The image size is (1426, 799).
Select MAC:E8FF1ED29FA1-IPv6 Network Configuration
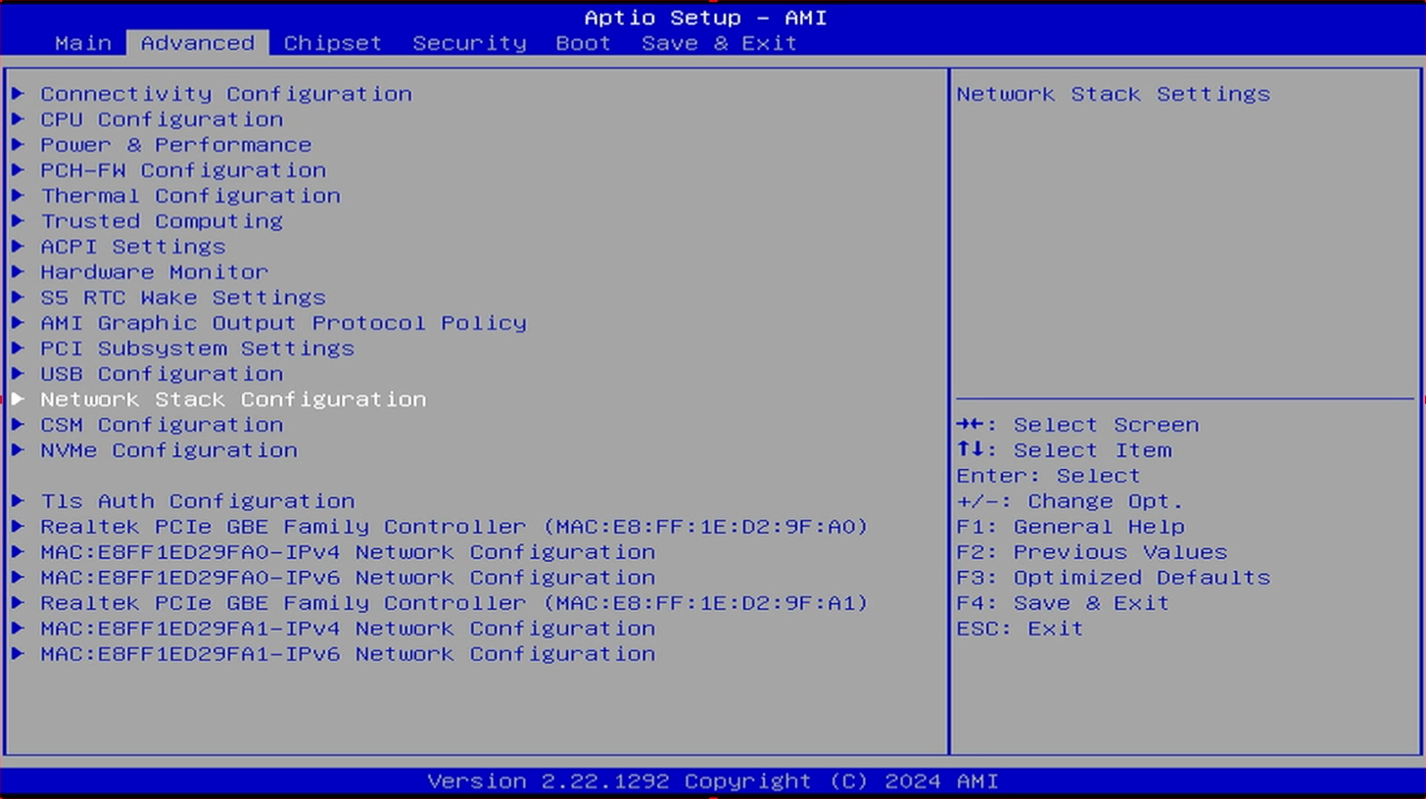(348, 654)
